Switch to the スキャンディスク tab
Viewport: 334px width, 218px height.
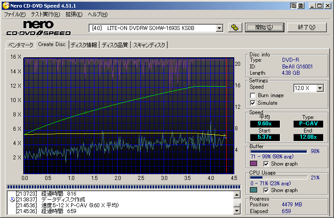(149, 45)
